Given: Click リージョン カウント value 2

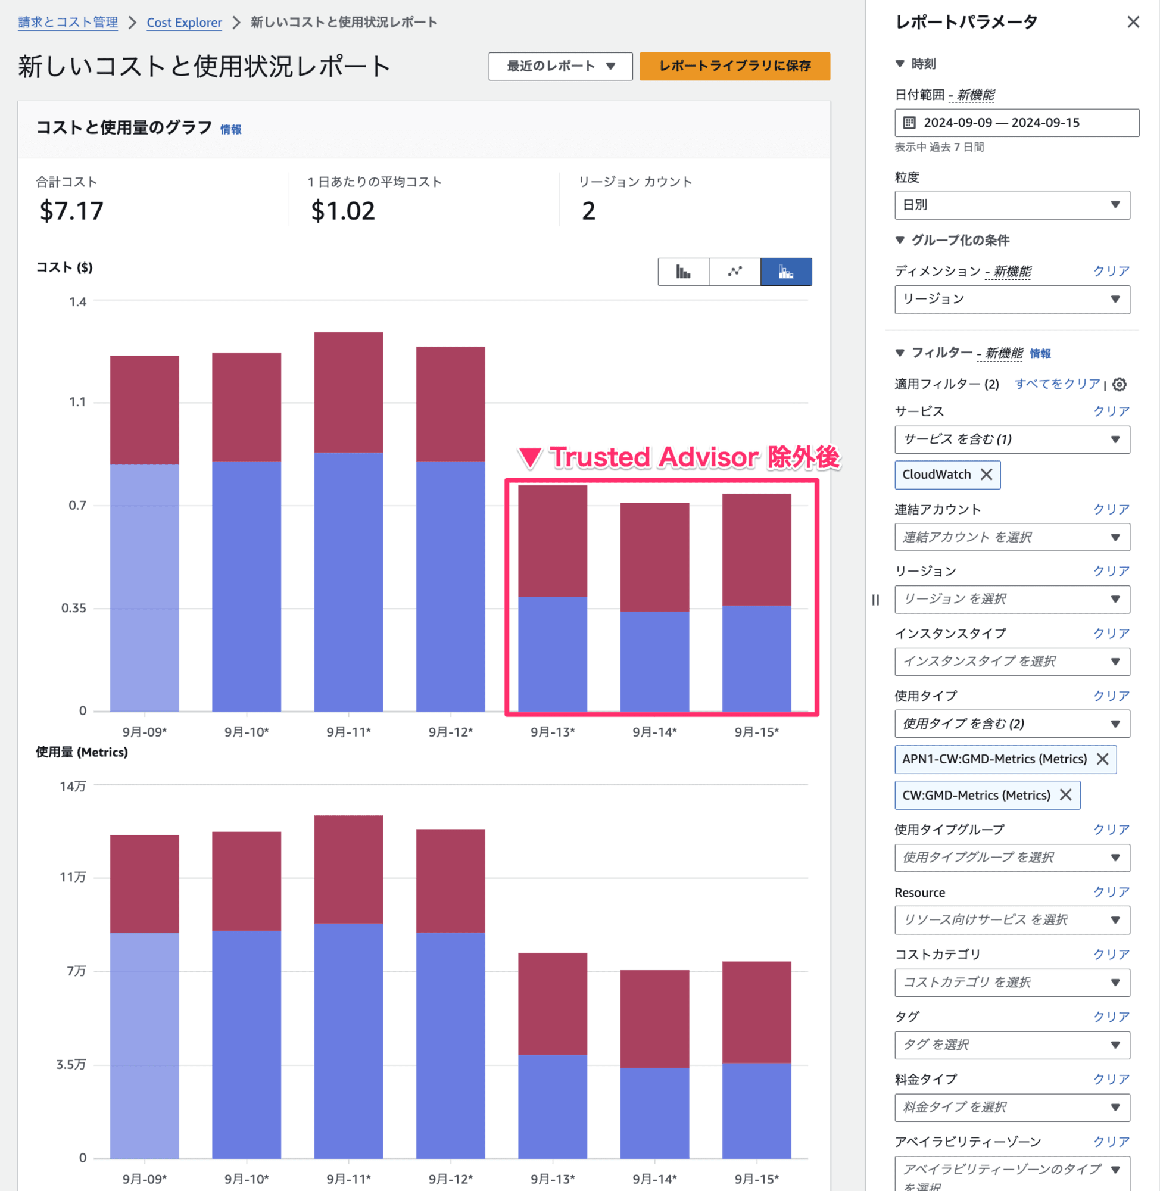Looking at the screenshot, I should tap(588, 211).
